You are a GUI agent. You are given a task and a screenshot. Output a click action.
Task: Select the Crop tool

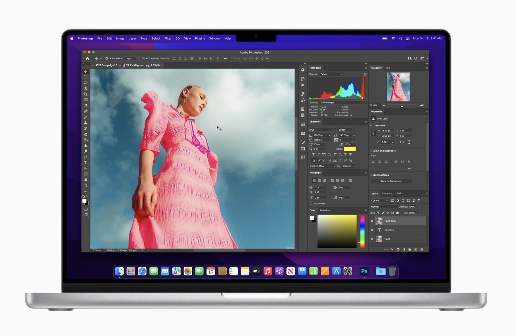coord(86,94)
